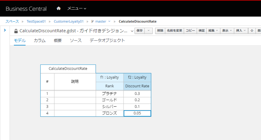The width and height of the screenshot is (261, 140).
Task: Select the Discount Rate column header
Action: point(137,86)
